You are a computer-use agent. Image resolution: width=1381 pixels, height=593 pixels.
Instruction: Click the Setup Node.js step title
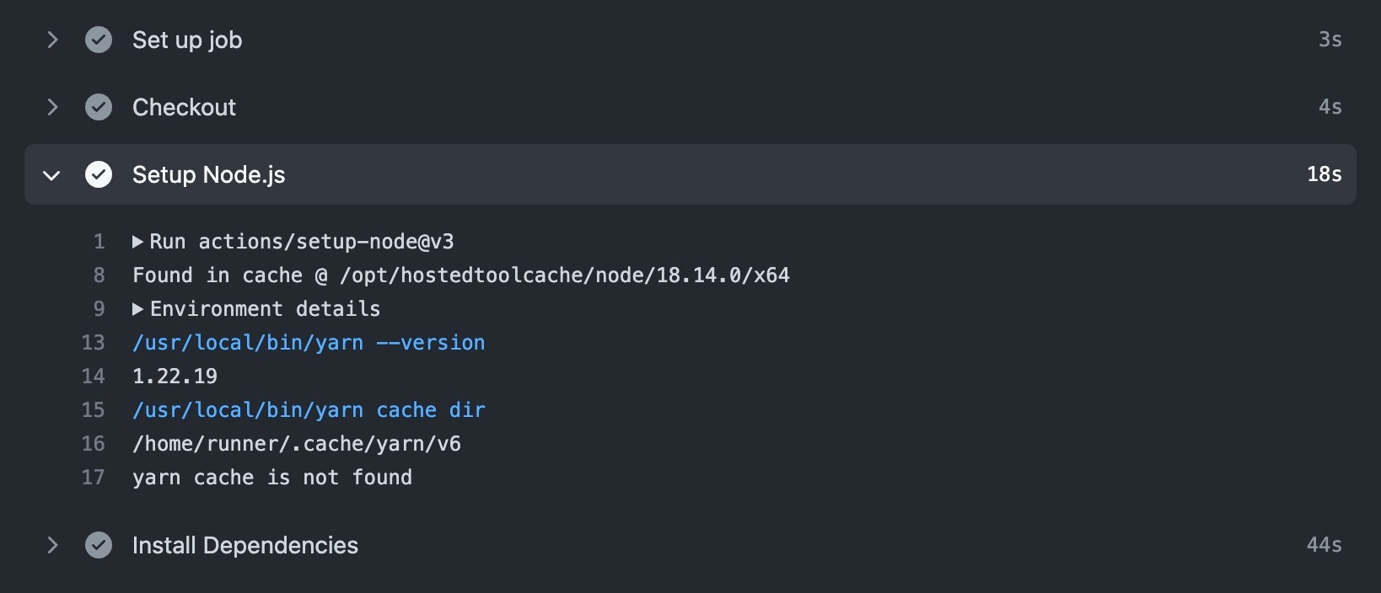coord(208,174)
